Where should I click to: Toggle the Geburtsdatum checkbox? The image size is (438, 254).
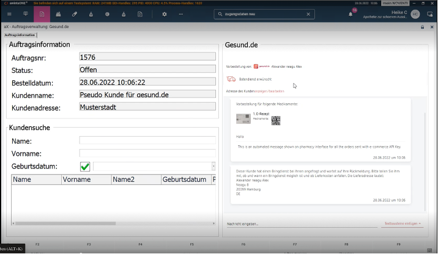pyautogui.click(x=85, y=167)
